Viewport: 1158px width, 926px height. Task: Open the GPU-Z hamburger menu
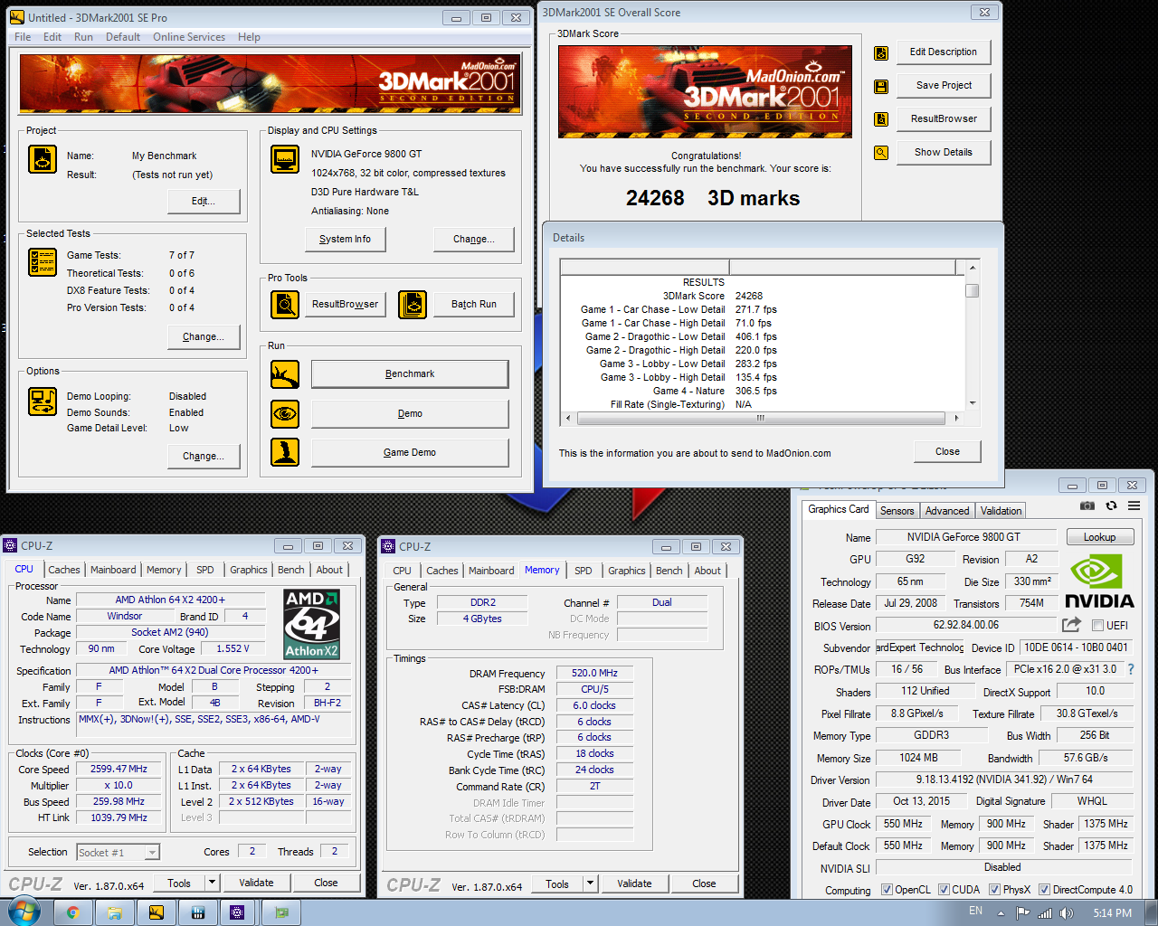coord(1134,506)
